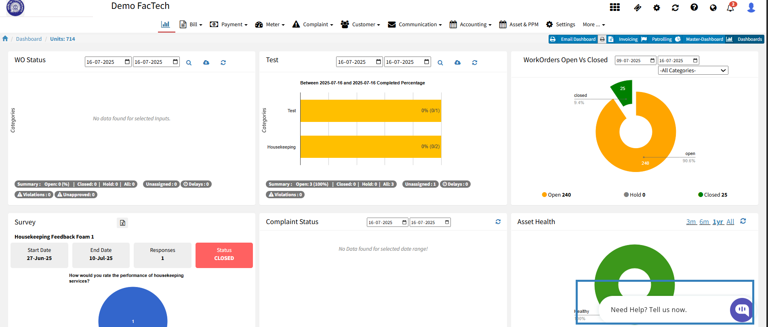768x327 pixels.
Task: Open the Settings menu item
Action: click(560, 25)
